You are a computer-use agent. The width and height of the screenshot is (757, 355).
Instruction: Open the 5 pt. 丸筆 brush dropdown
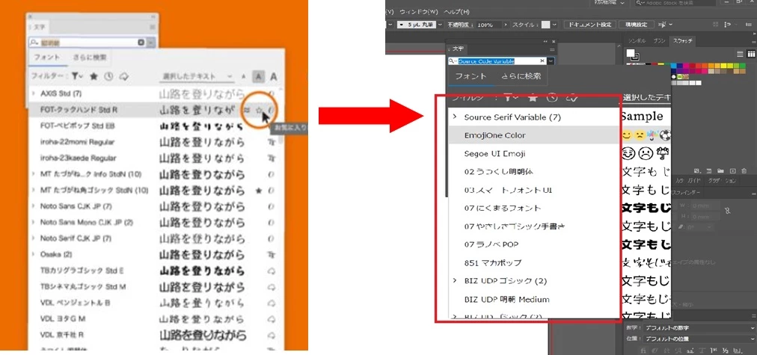point(439,25)
